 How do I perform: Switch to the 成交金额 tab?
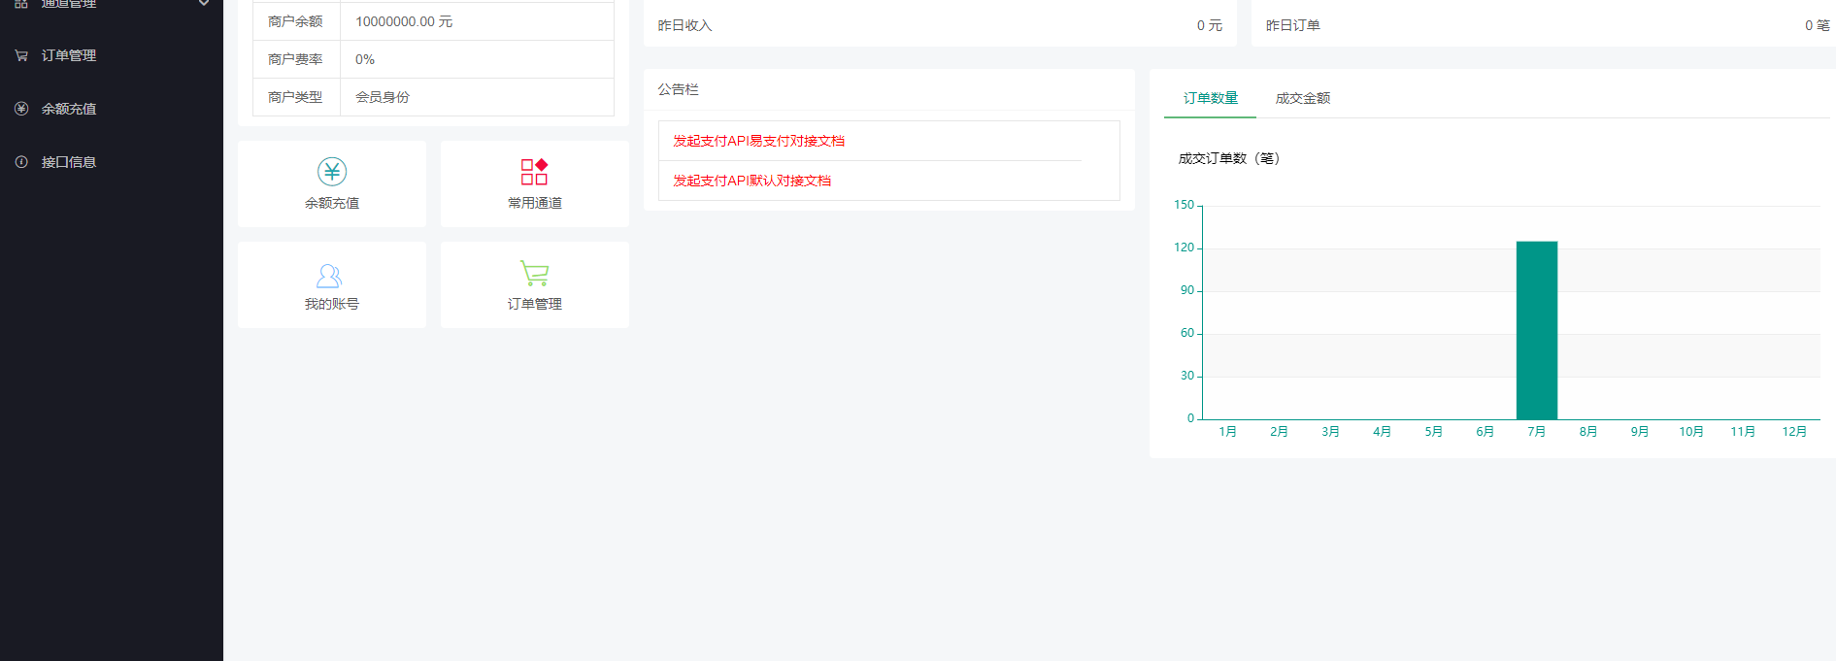1302,98
